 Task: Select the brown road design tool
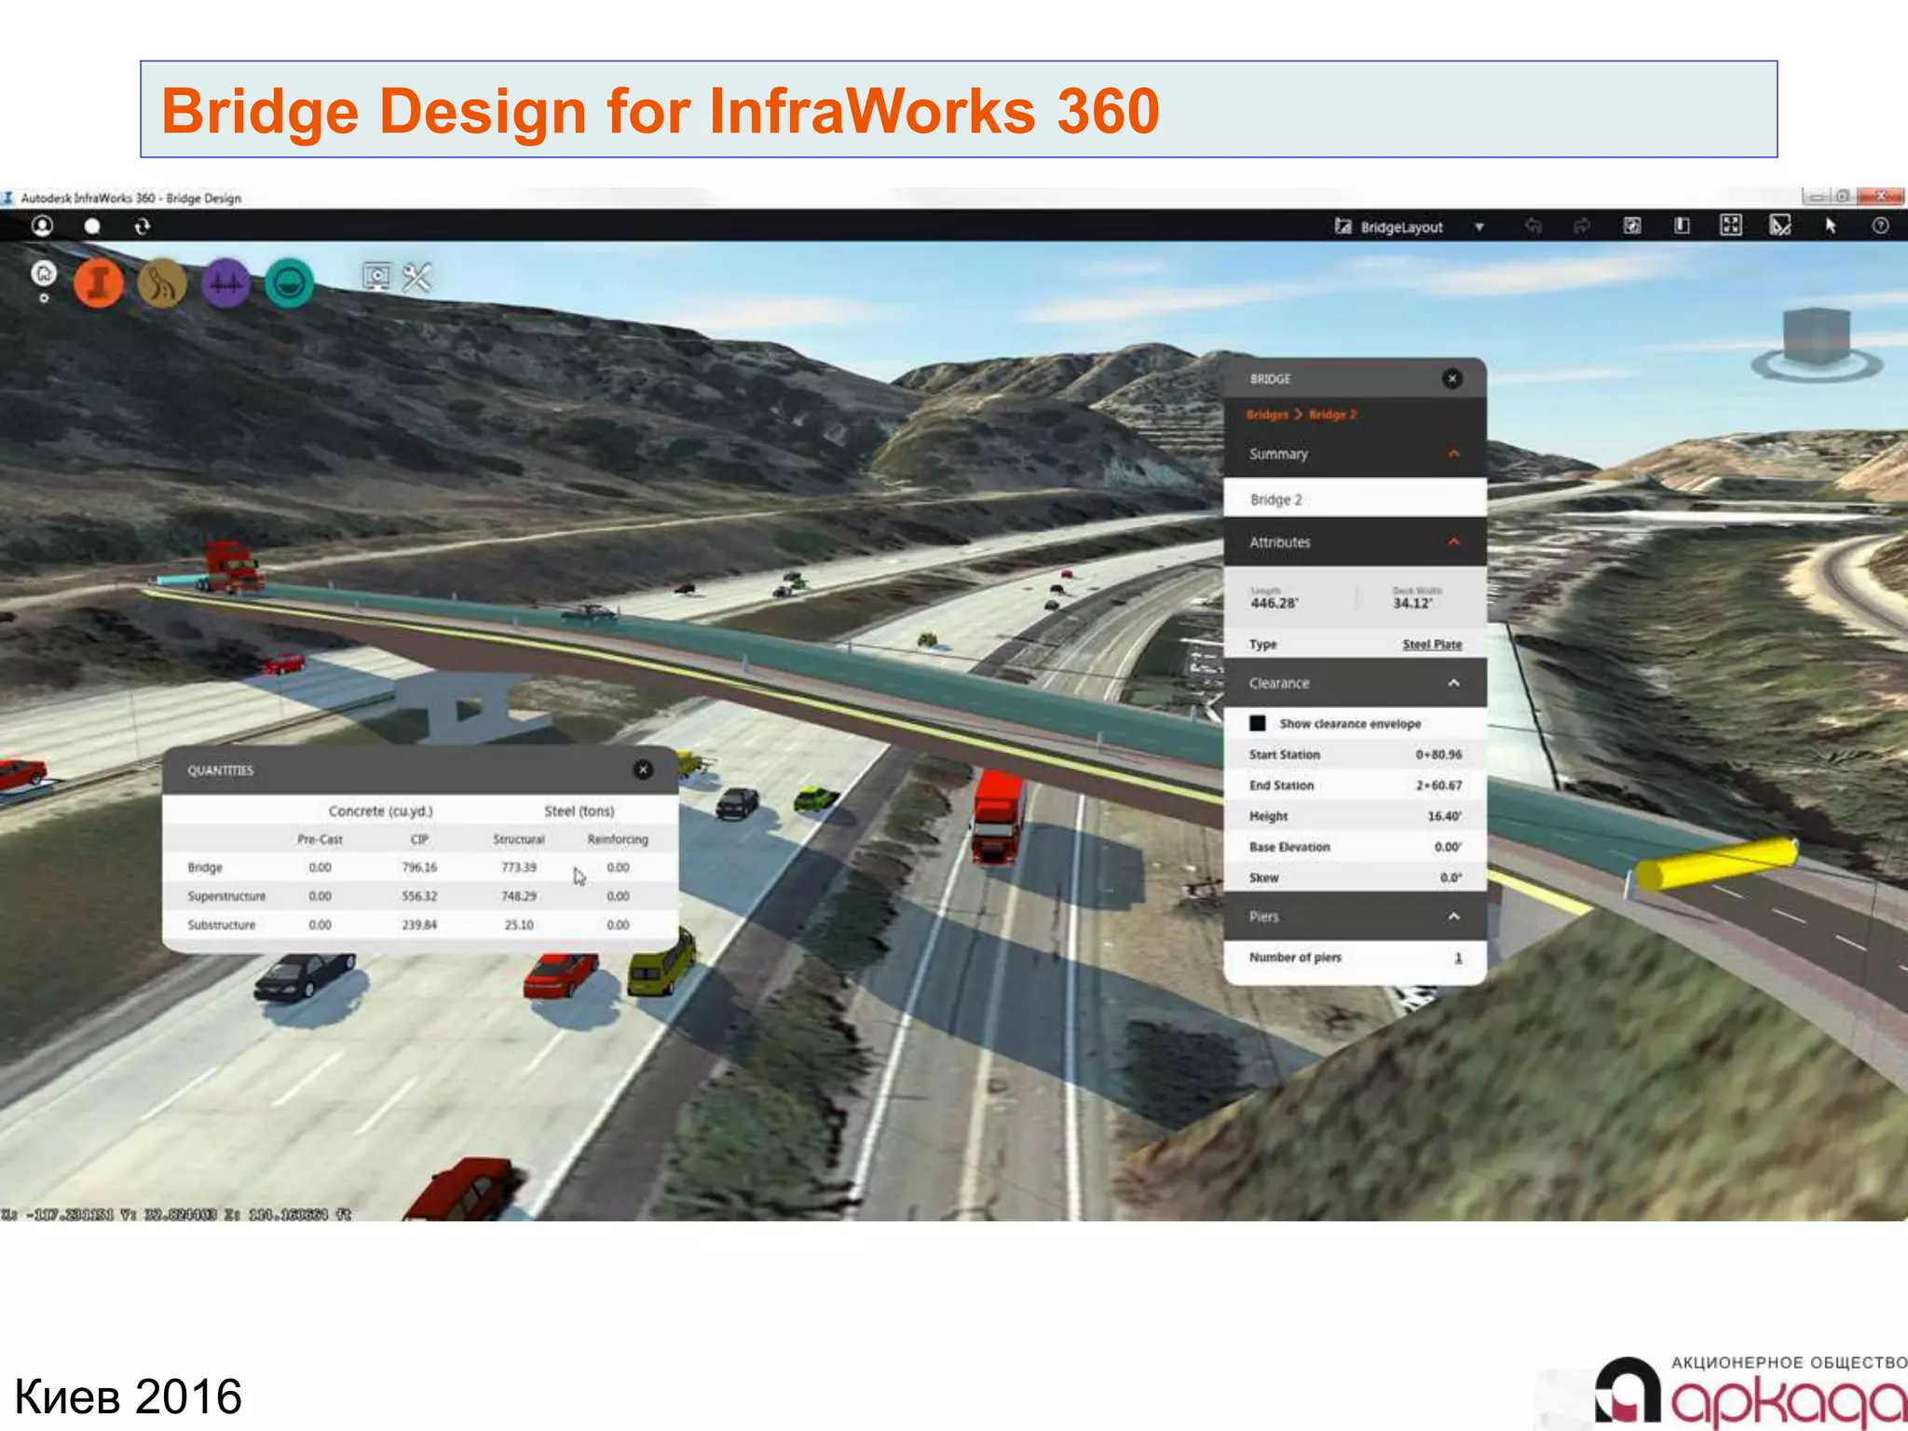(x=162, y=283)
